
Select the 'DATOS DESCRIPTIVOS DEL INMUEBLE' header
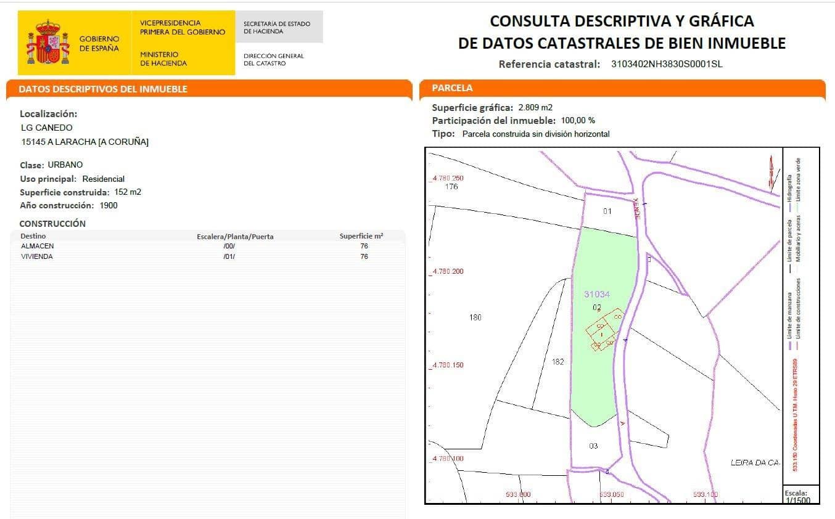click(103, 89)
